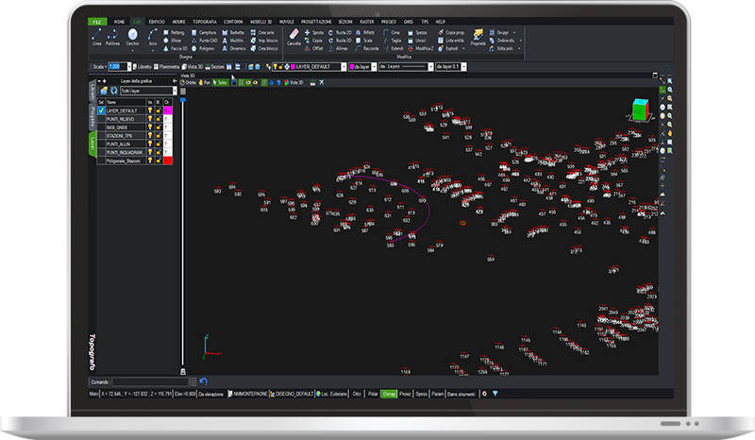Open the FILE menu
The height and width of the screenshot is (440, 755).
click(97, 20)
